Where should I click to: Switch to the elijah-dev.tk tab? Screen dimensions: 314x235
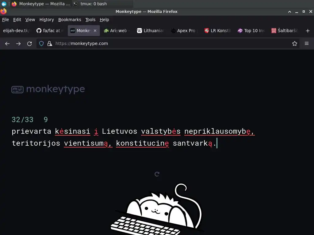(17, 31)
